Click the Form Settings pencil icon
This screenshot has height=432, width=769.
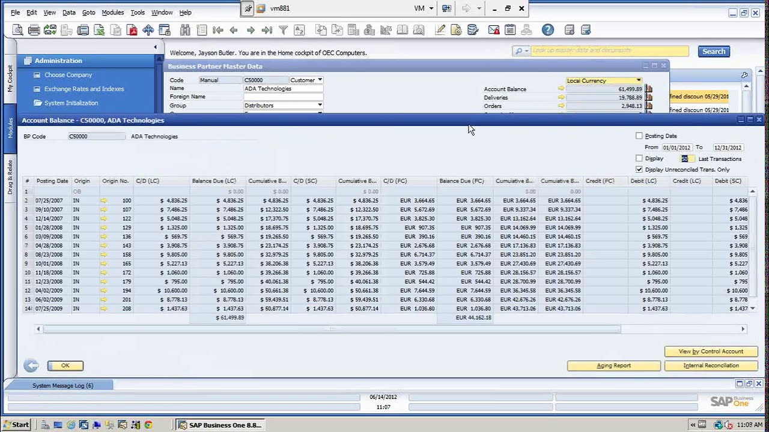coord(440,30)
